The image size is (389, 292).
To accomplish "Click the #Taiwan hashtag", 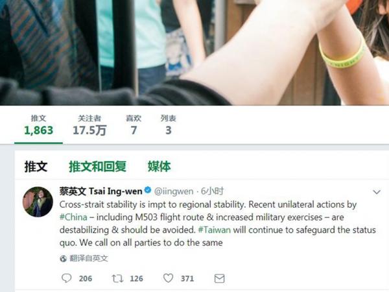I will (x=215, y=230).
